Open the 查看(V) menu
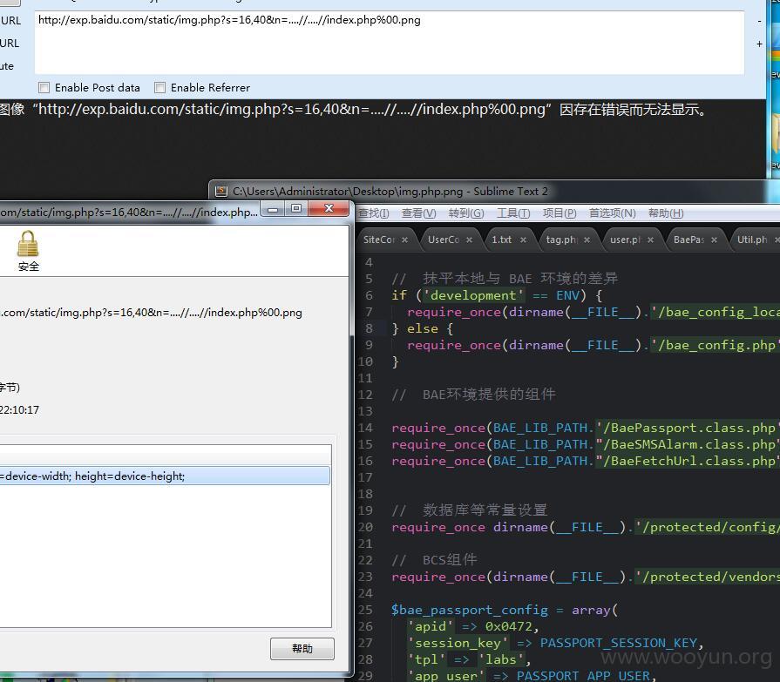Image resolution: width=780 pixels, height=682 pixels. [x=419, y=213]
